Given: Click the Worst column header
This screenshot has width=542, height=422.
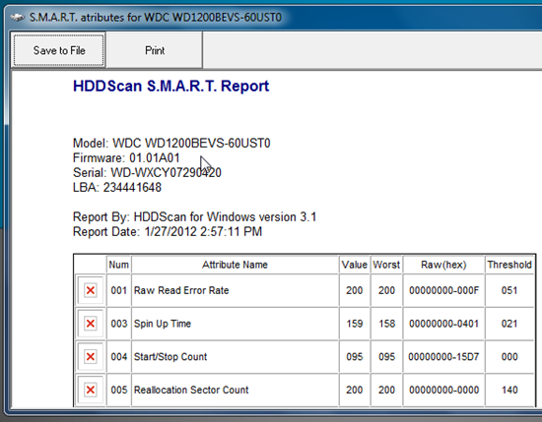Looking at the screenshot, I should [386, 265].
